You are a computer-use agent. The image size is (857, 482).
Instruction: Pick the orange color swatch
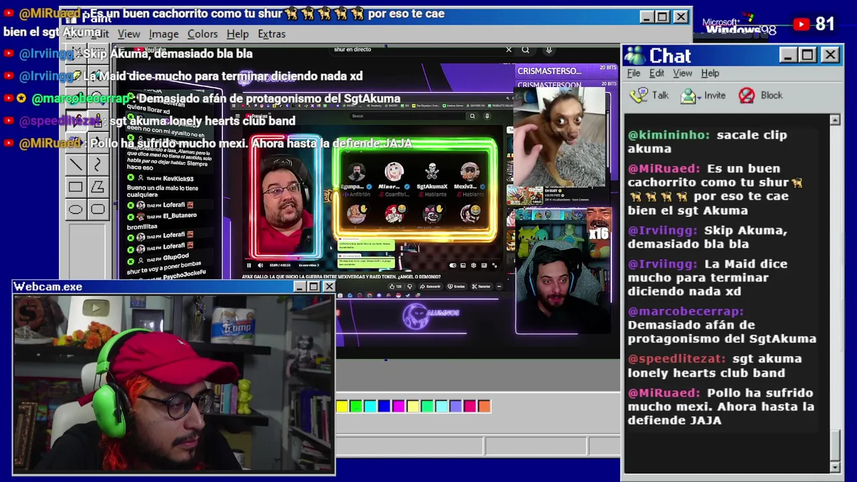click(x=484, y=406)
